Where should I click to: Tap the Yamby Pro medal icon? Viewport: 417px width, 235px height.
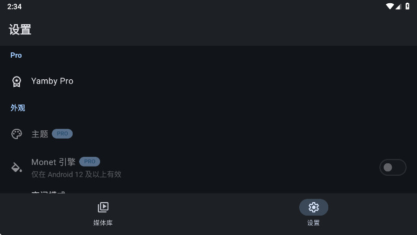(x=17, y=81)
